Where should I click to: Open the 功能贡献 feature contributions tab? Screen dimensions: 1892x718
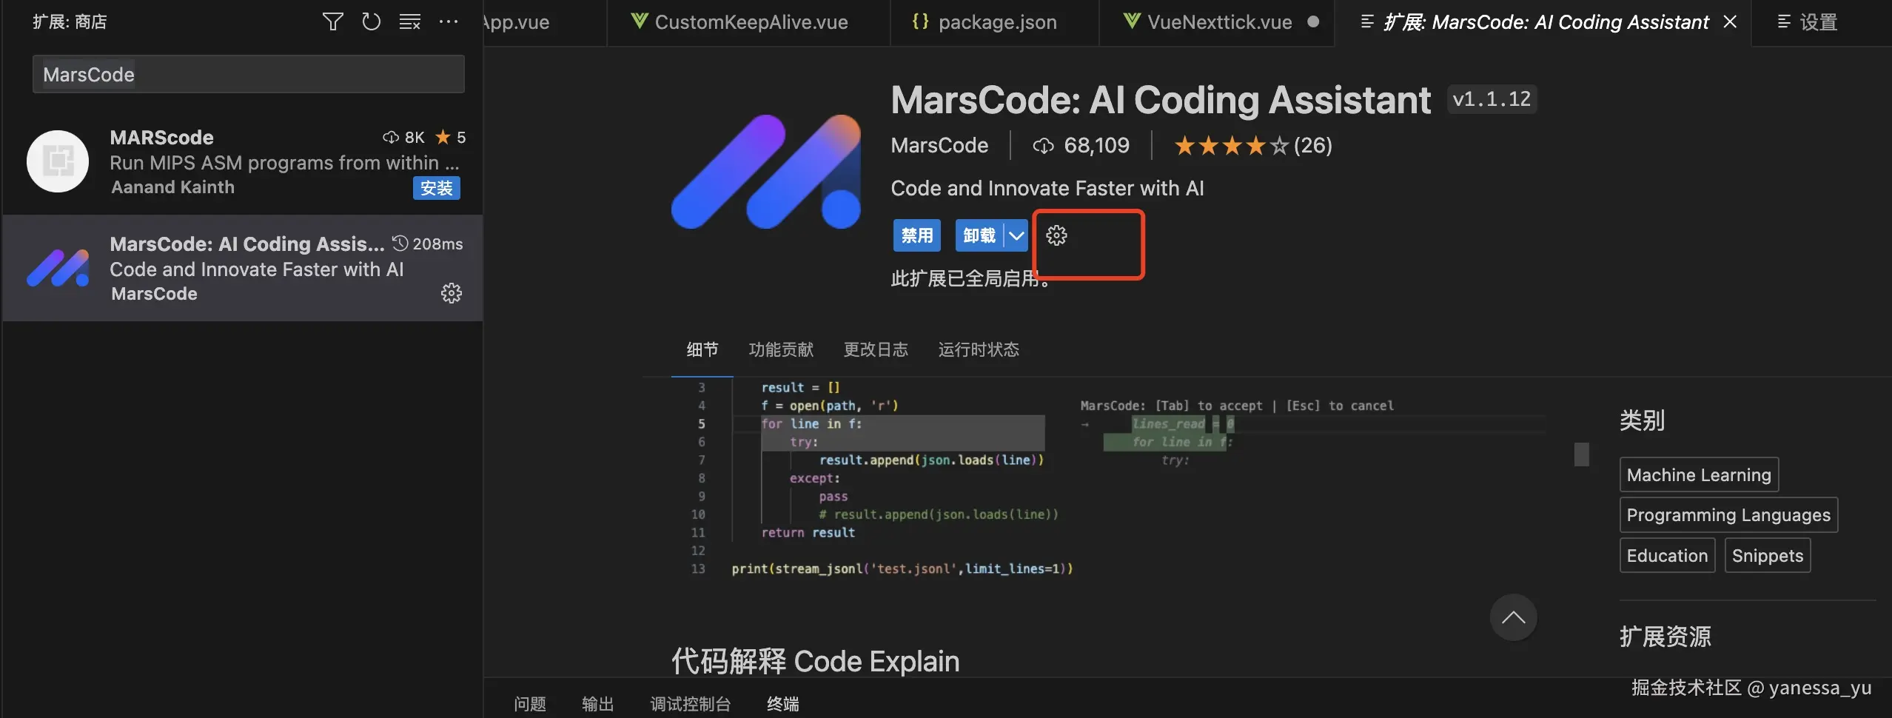point(781,349)
